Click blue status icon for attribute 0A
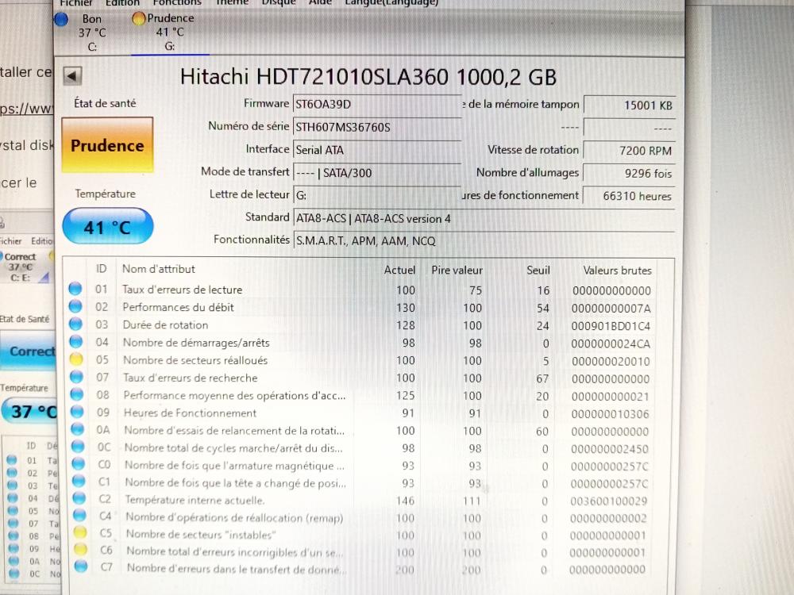 (x=78, y=429)
